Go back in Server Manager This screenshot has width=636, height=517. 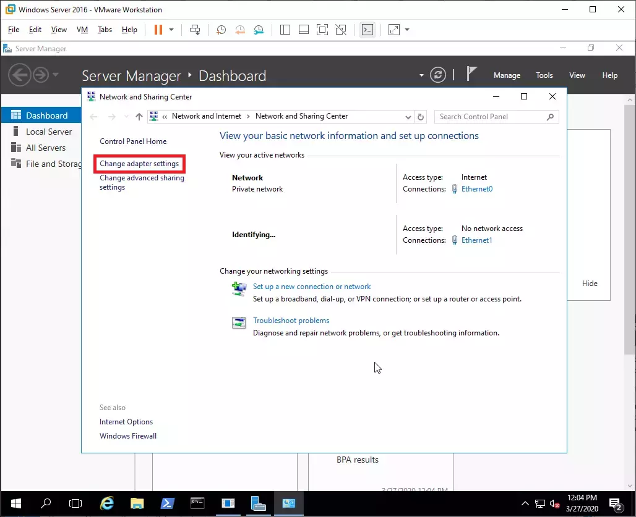point(19,75)
